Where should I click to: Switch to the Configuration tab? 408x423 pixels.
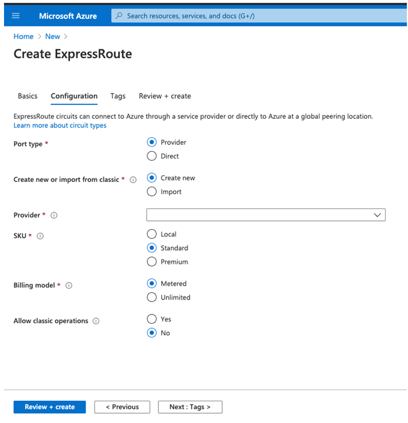click(x=74, y=96)
